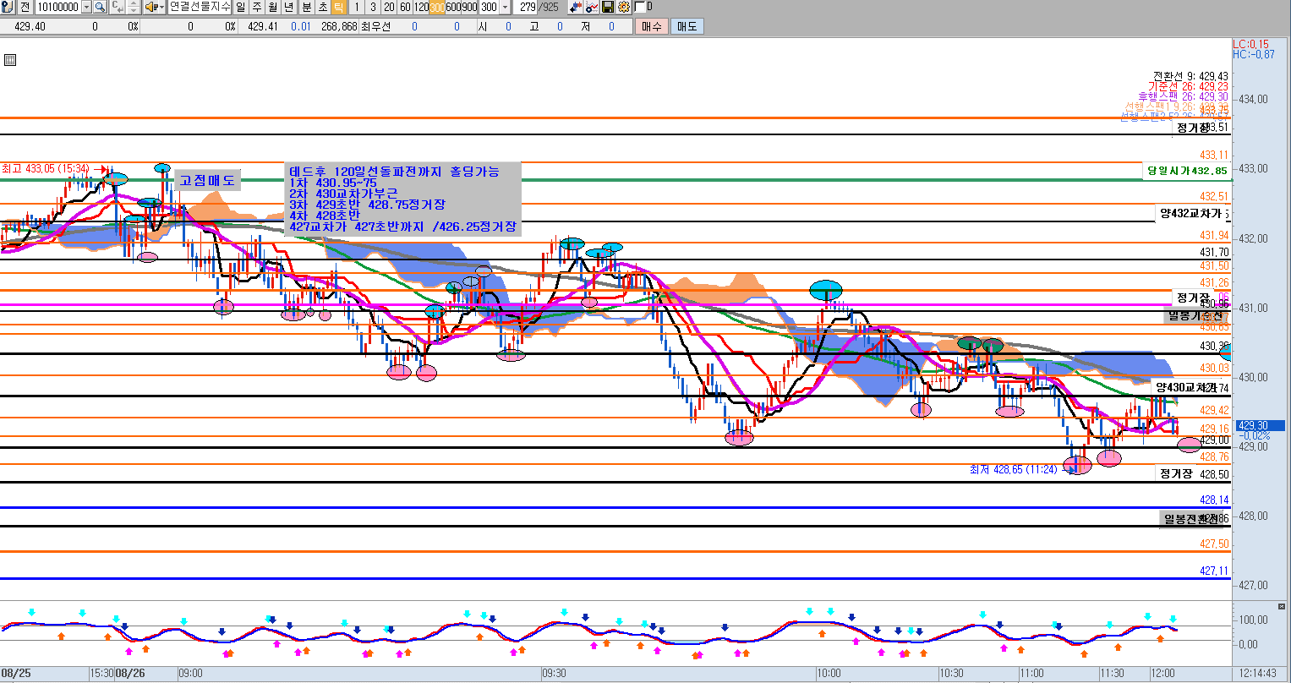Screen dimensions: 1291x683
Task: Click the speaker alert sound icon
Action: pyautogui.click(x=150, y=7)
